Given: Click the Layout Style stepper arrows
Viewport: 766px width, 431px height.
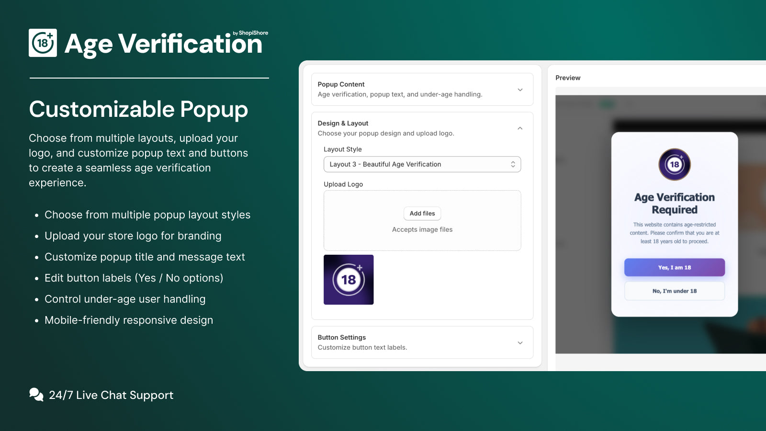Looking at the screenshot, I should point(513,164).
